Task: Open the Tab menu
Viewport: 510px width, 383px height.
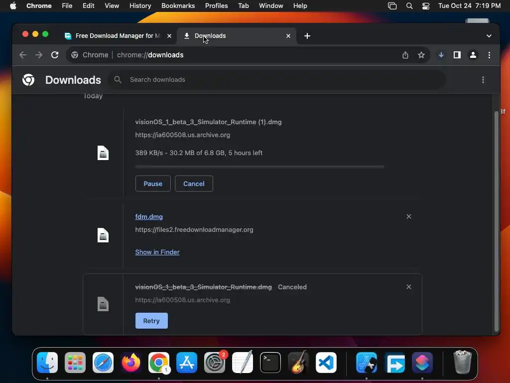Action: tap(243, 6)
